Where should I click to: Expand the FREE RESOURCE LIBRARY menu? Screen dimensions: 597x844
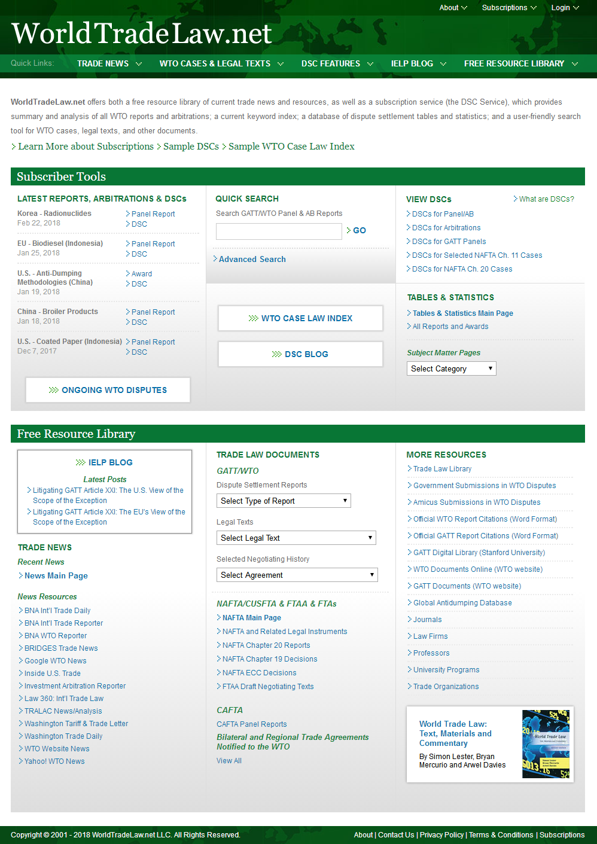tap(520, 63)
